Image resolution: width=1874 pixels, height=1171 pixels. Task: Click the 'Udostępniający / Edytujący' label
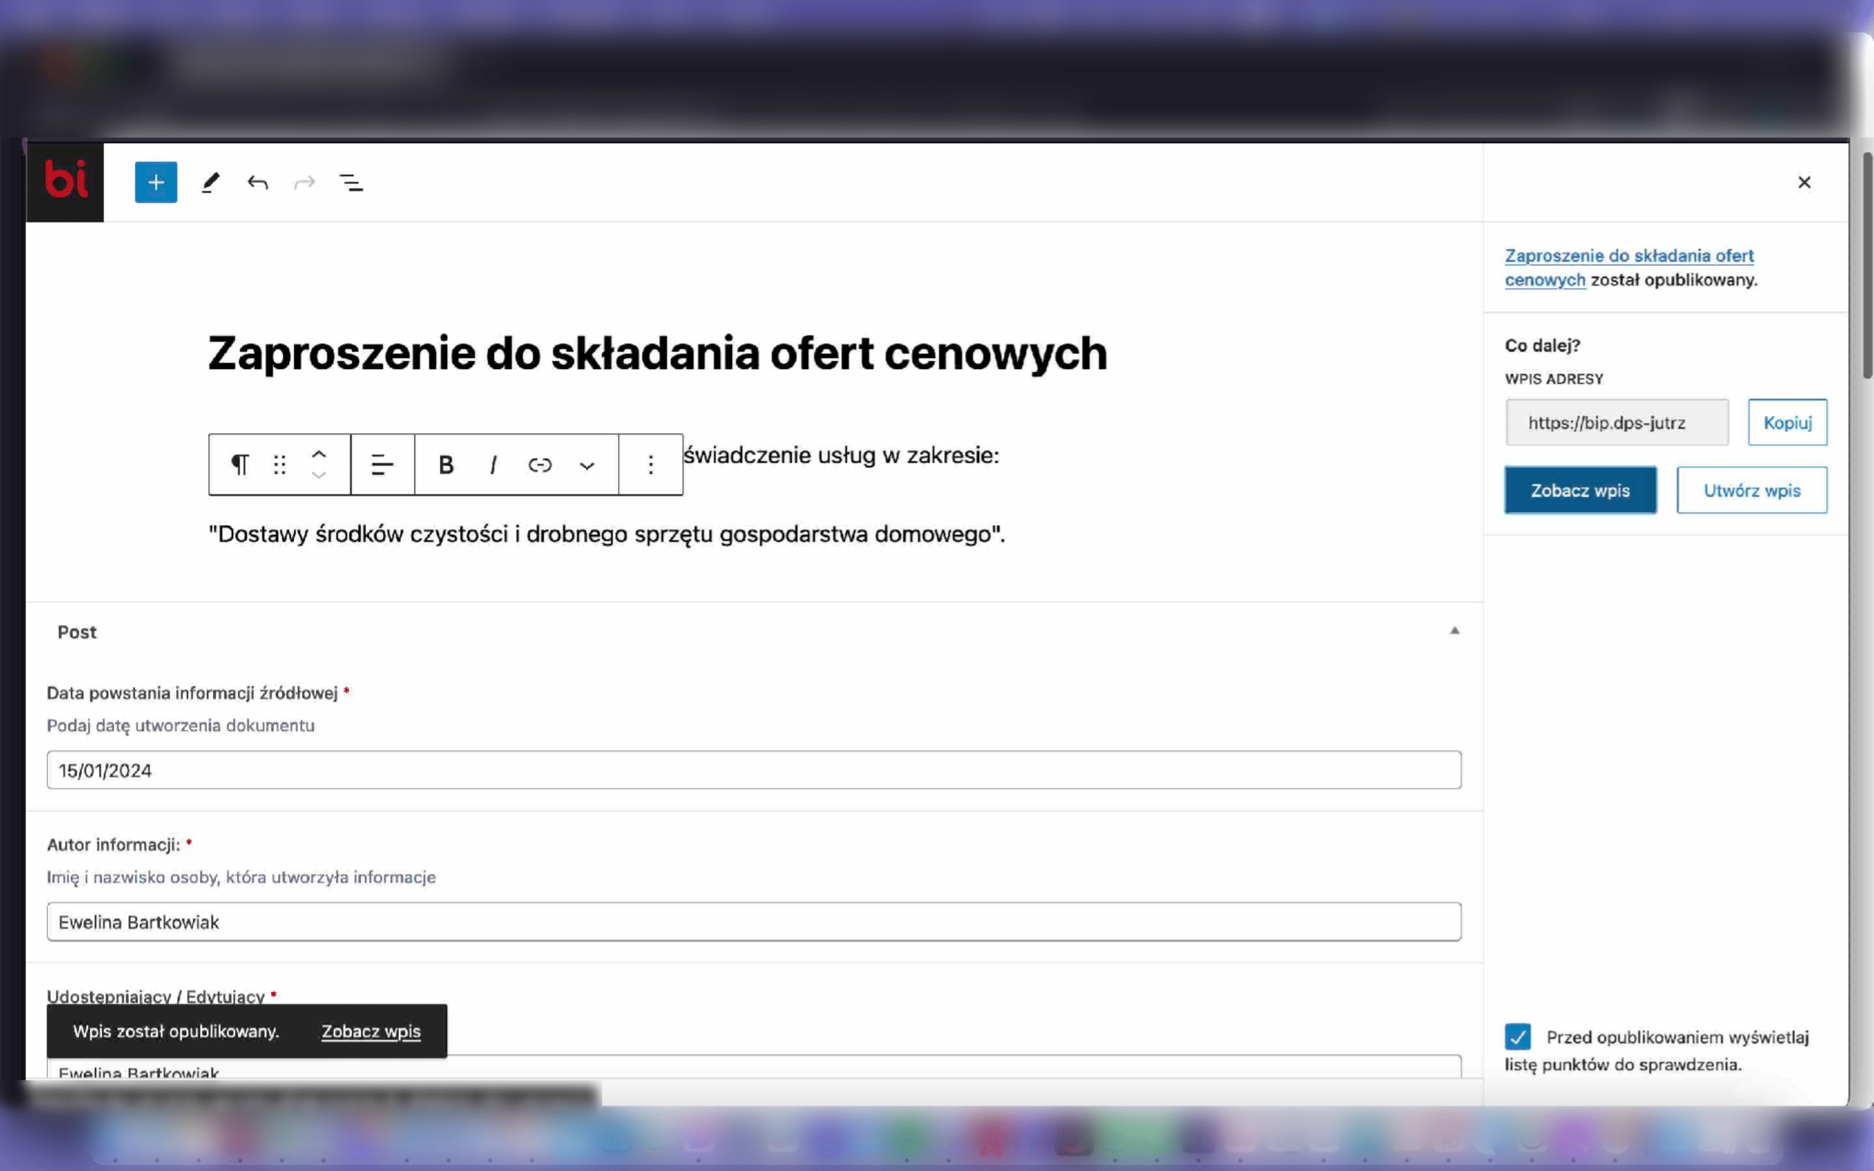pos(156,997)
